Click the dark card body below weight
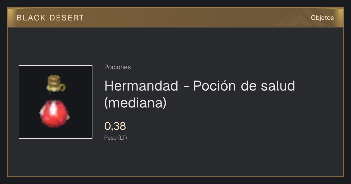Screen dimensions: 351x184 point(175,159)
